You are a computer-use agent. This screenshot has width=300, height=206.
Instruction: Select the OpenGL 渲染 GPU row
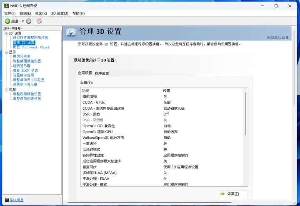coord(162,132)
